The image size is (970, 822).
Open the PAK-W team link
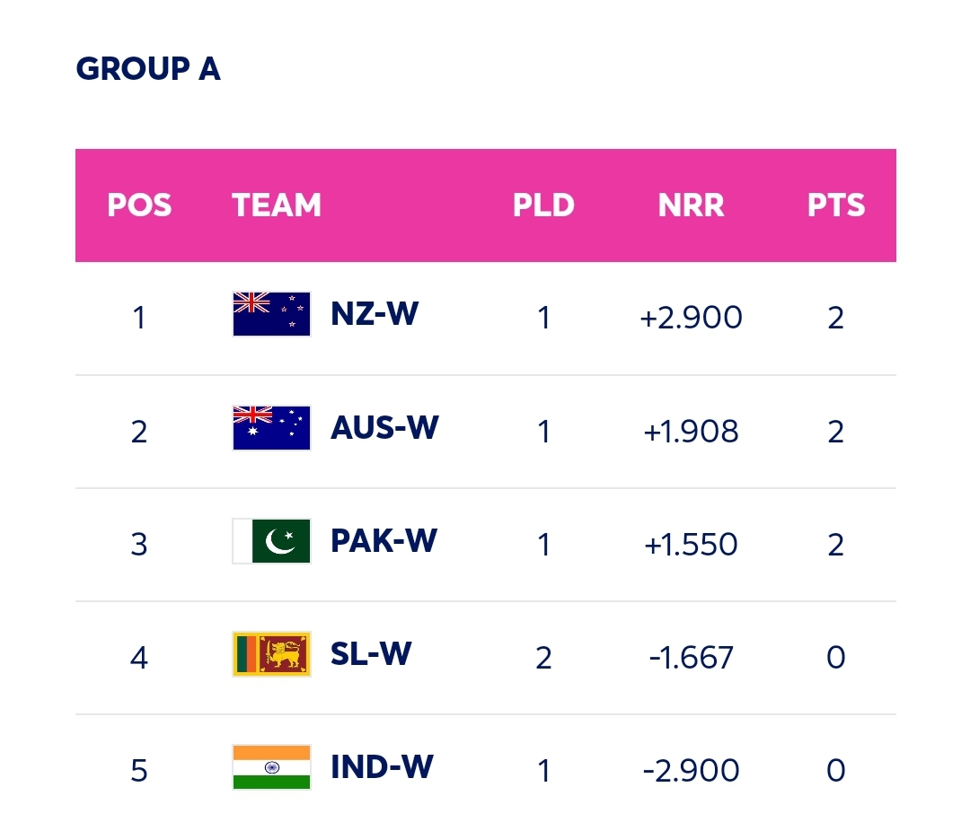[384, 541]
